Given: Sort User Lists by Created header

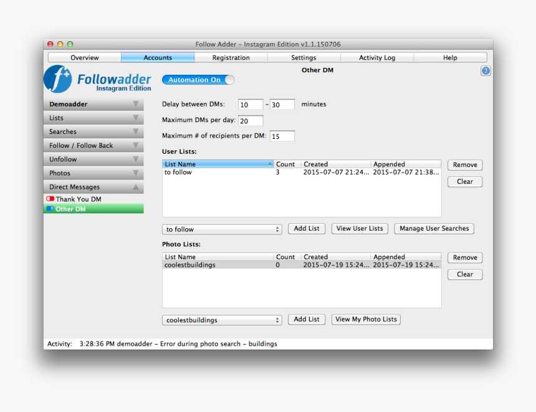Looking at the screenshot, I should coord(336,164).
